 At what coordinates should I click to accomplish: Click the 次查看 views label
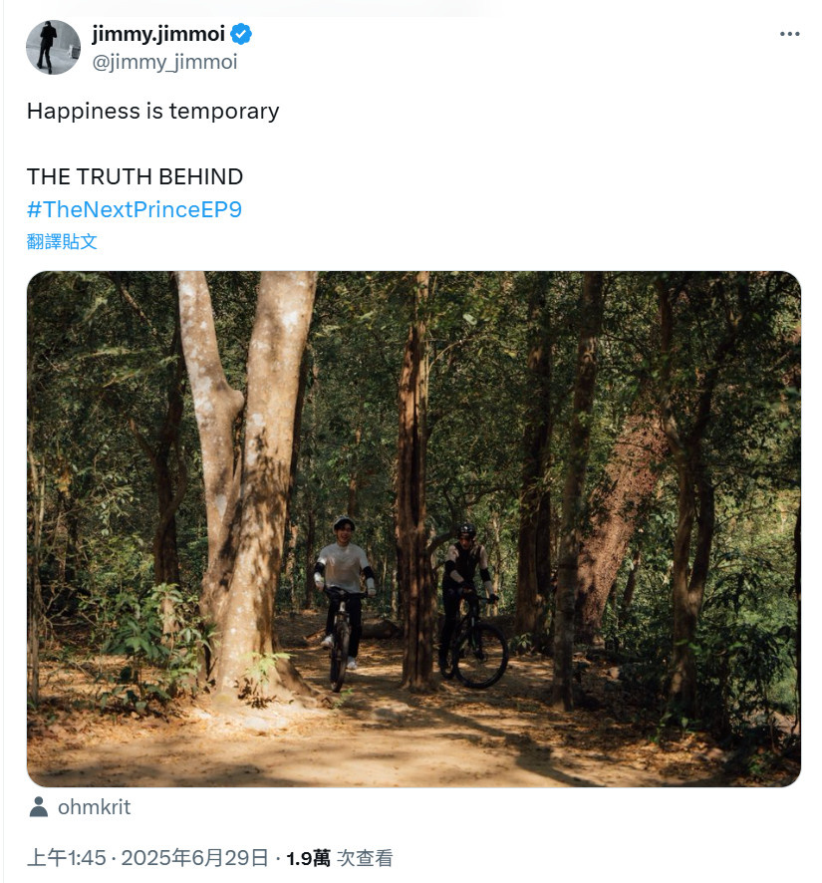(x=365, y=858)
